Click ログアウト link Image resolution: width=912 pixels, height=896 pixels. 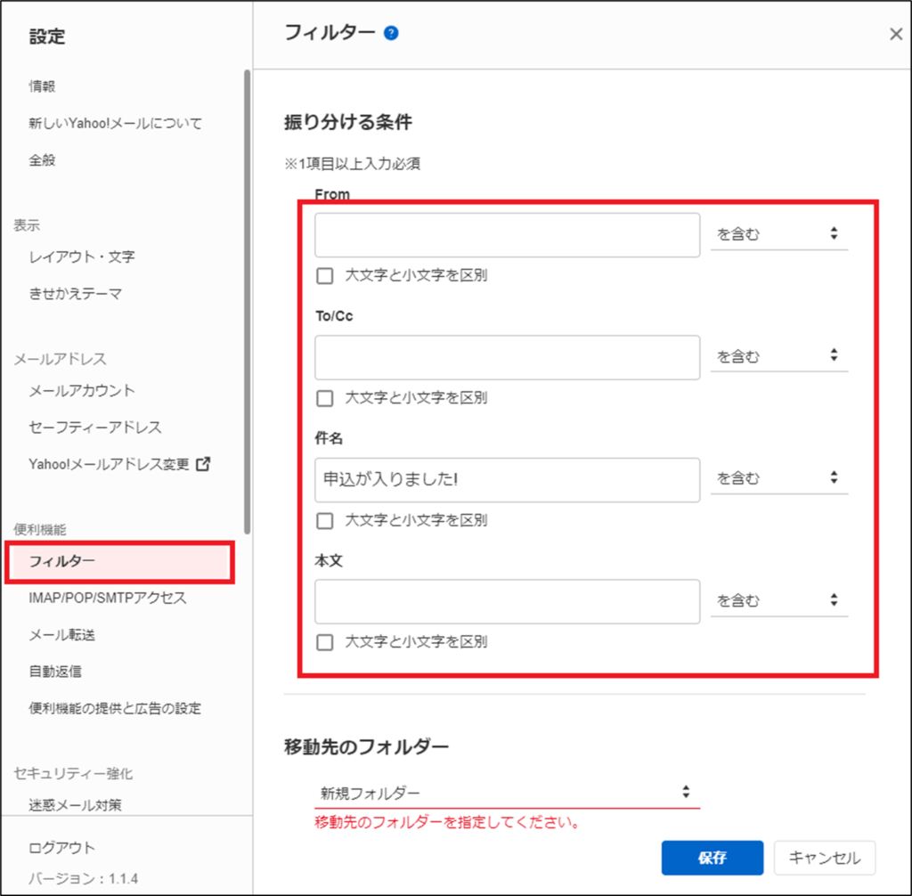pos(61,848)
